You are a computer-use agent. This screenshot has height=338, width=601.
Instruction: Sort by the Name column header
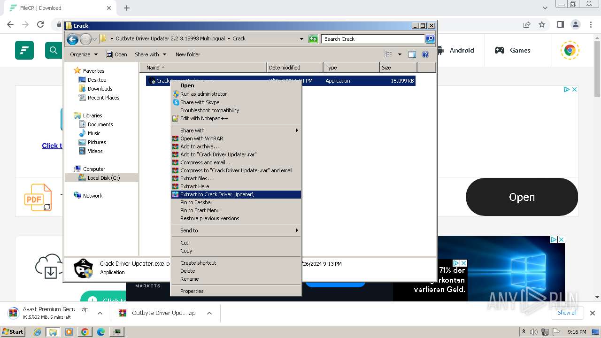click(x=203, y=68)
